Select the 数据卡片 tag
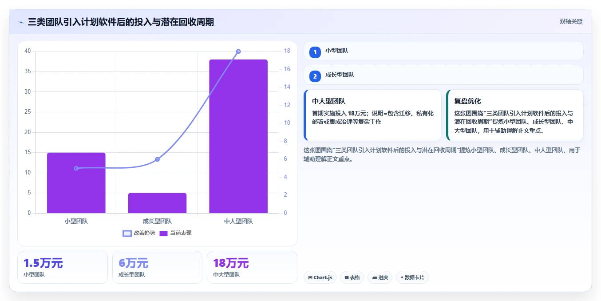Image resolution: width=601 pixels, height=301 pixels. tap(412, 277)
